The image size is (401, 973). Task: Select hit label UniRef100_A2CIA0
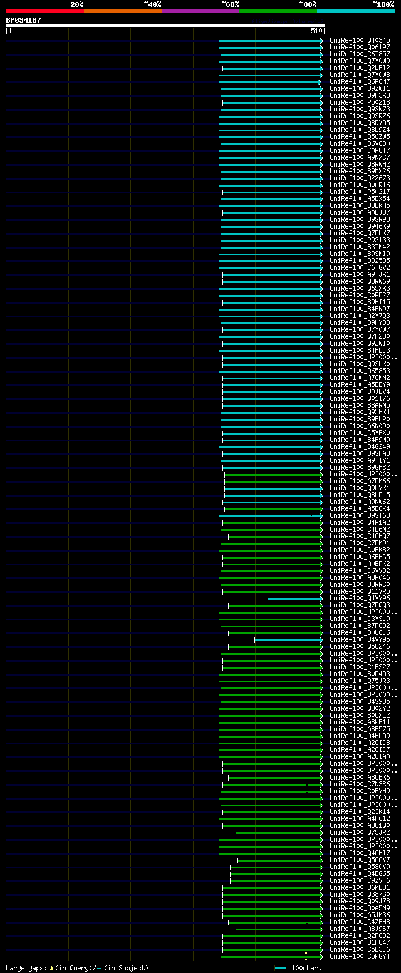coord(360,756)
